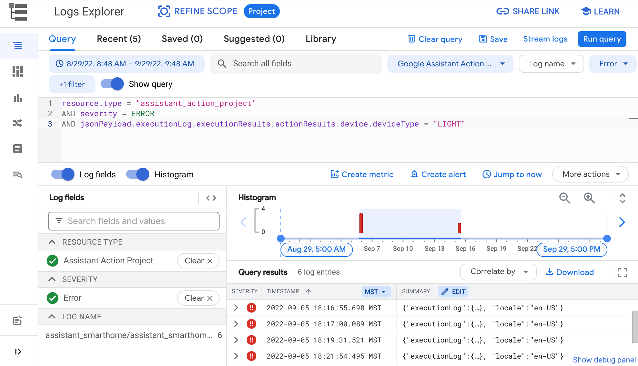This screenshot has height=366, width=638.
Task: Open the Error severity dropdown filter
Action: (x=613, y=64)
